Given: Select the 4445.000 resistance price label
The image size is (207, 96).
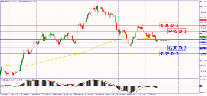Looking at the screenshot, I should (x=177, y=31).
